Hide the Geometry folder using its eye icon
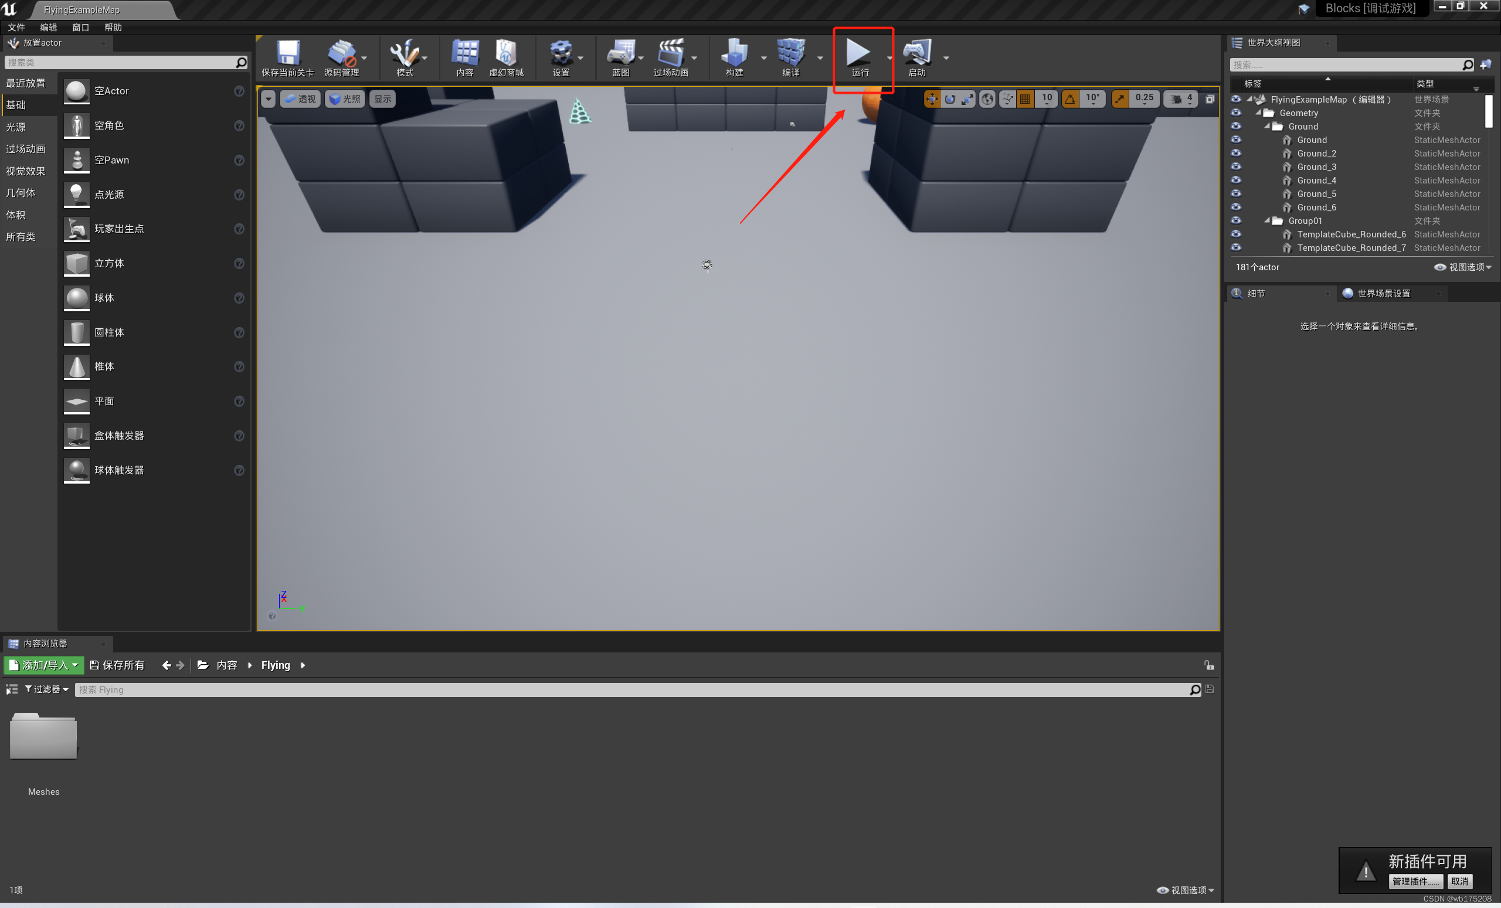The image size is (1501, 908). coord(1235,113)
